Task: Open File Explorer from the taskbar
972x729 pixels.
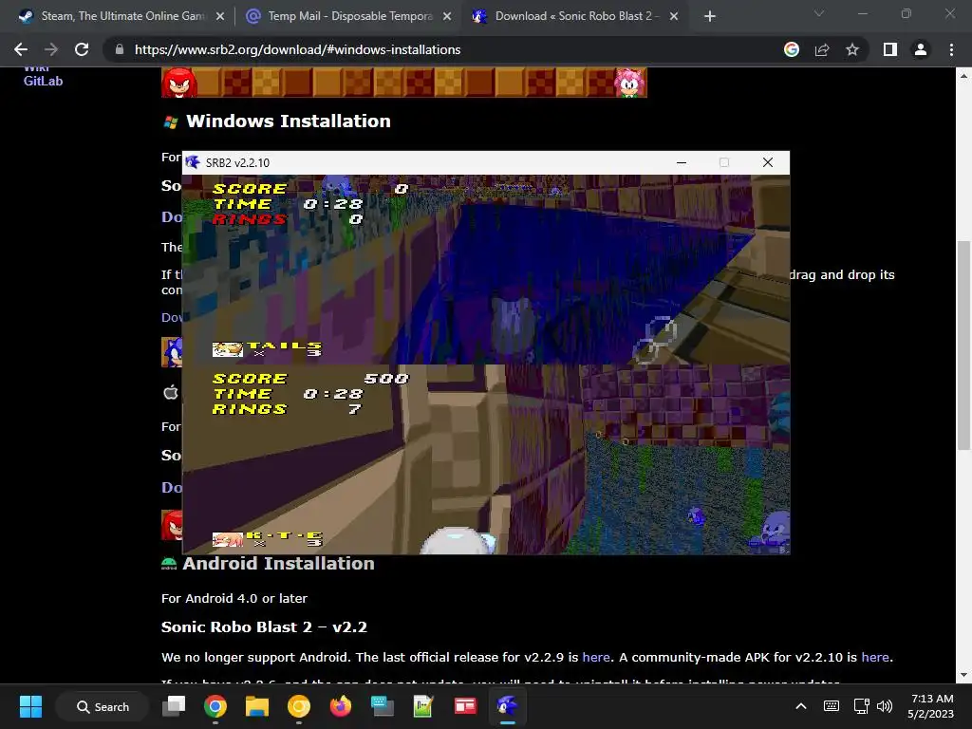Action: tap(256, 706)
